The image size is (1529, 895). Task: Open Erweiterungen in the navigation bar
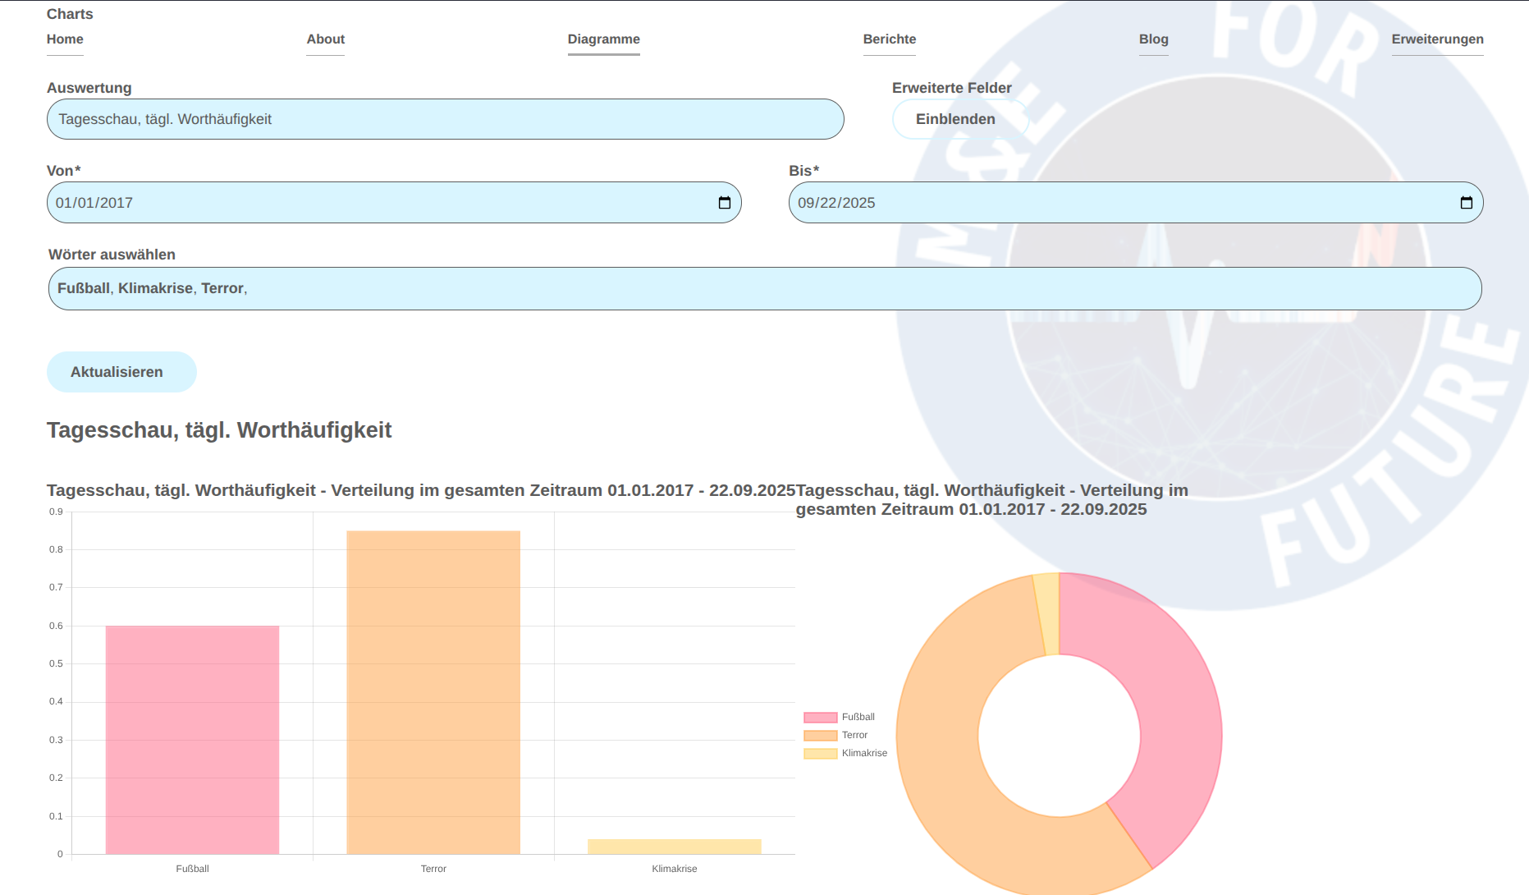(x=1436, y=39)
